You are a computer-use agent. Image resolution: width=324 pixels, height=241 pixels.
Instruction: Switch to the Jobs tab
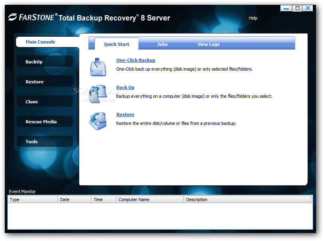(162, 44)
